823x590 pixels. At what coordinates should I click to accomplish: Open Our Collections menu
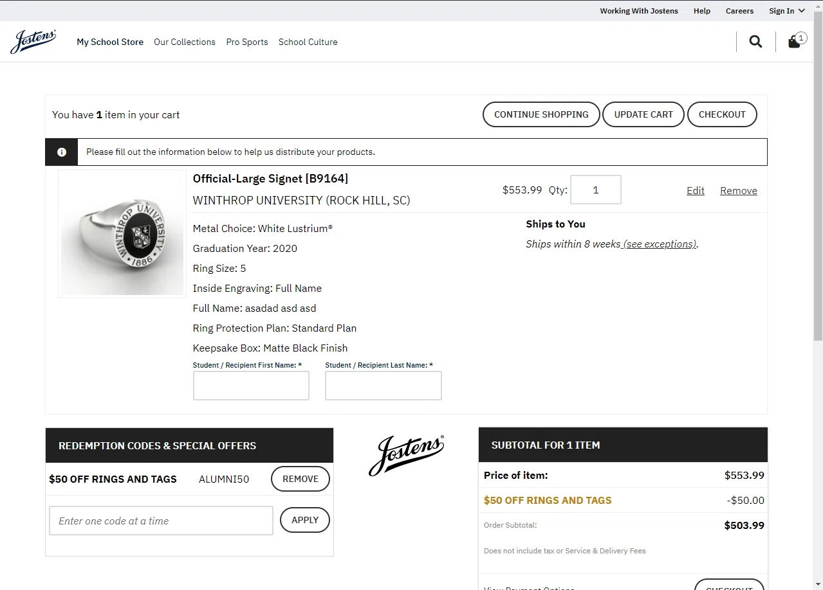185,42
